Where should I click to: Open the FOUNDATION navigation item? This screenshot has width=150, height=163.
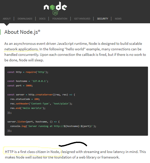pos(60,19)
